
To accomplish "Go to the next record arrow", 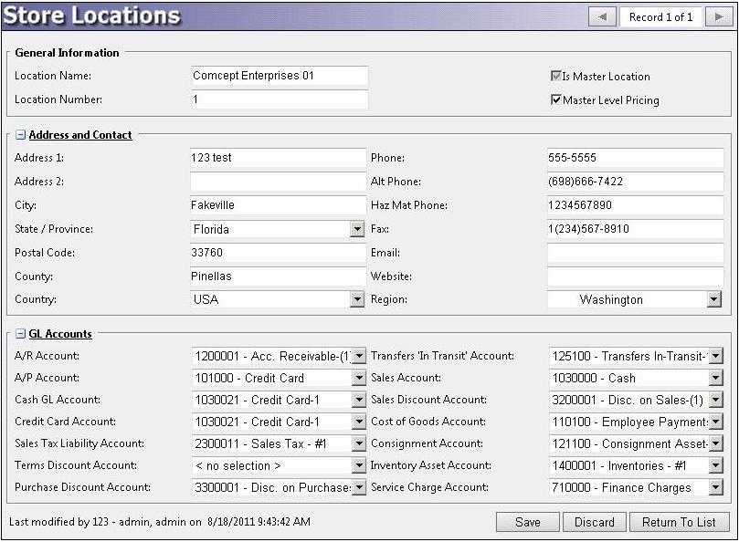I will coord(719,16).
